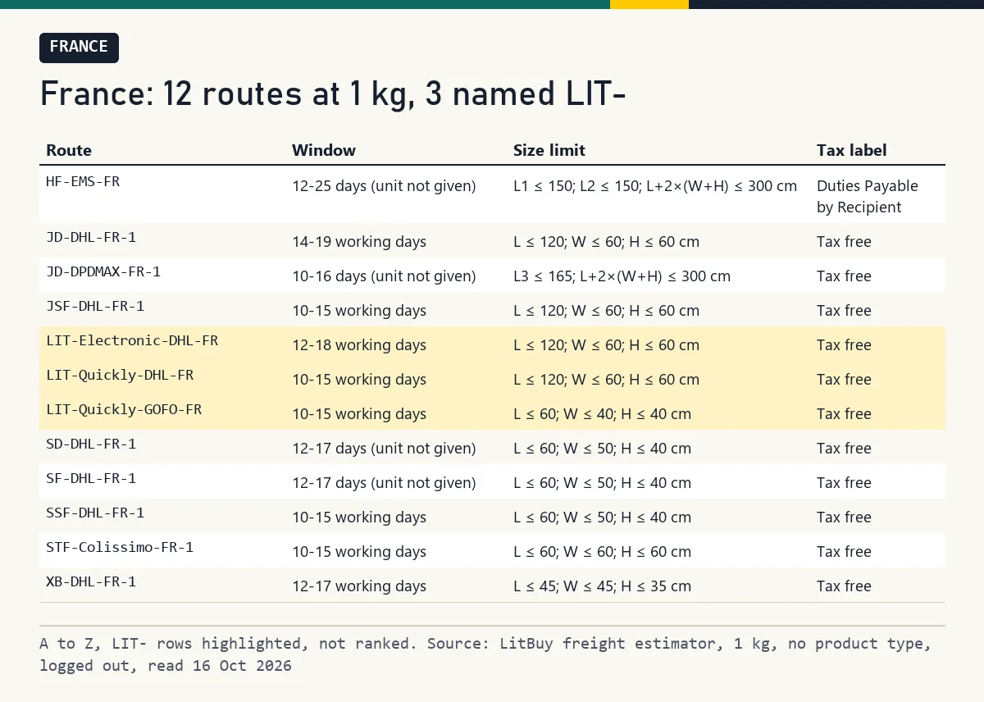Click Tax free in the JD-DHL-FR-1 row
984x702 pixels.
(x=844, y=242)
